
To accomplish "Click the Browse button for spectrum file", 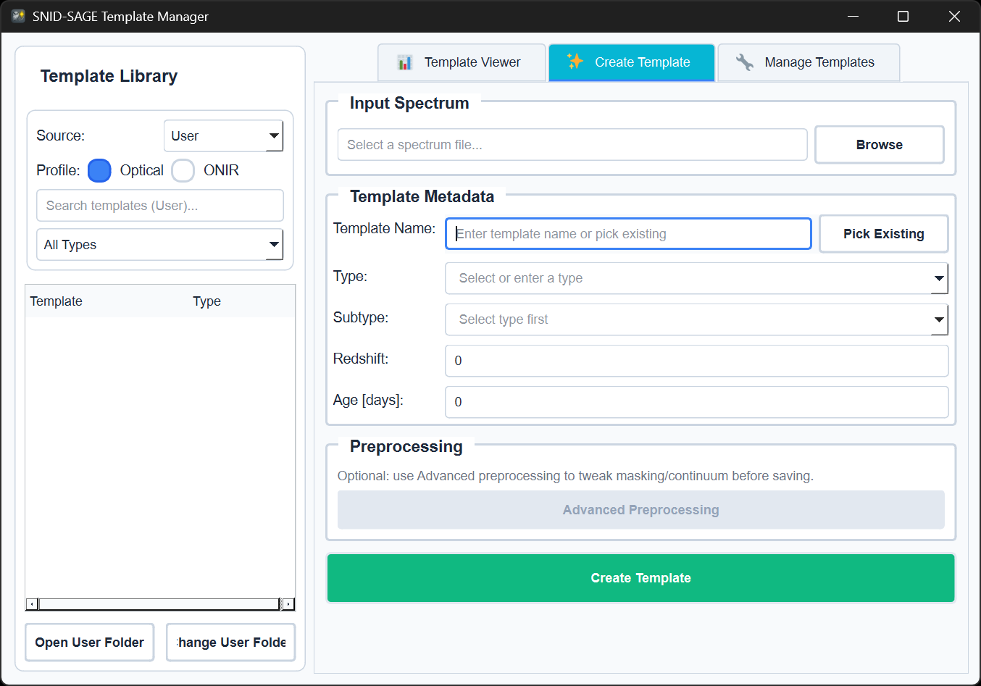I will (x=879, y=144).
